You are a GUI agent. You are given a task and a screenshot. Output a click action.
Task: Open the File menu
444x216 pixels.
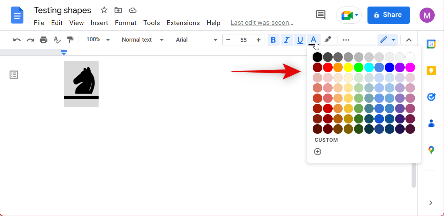click(x=39, y=23)
